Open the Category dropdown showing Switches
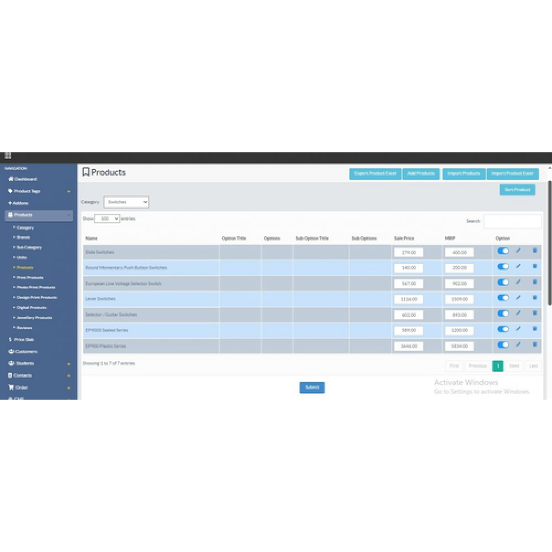Viewport: 552px width, 552px height. click(x=126, y=202)
